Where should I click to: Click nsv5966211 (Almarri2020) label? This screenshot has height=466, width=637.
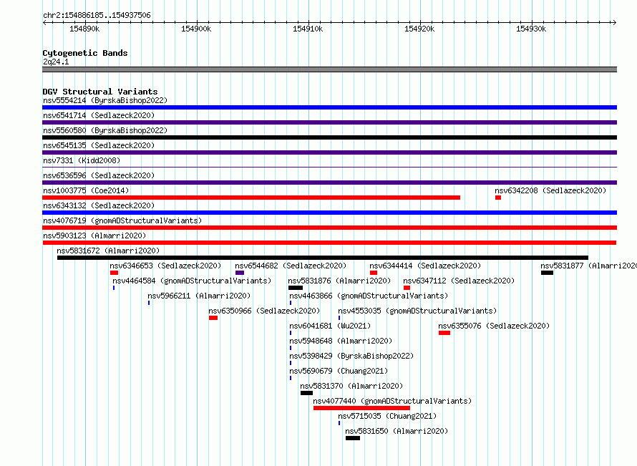coord(199,296)
